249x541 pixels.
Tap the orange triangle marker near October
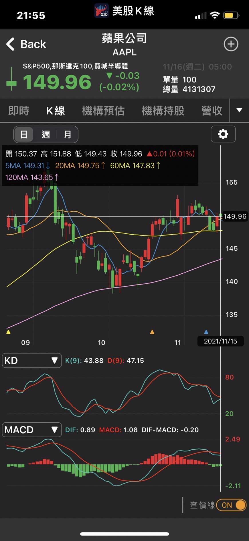tap(152, 332)
